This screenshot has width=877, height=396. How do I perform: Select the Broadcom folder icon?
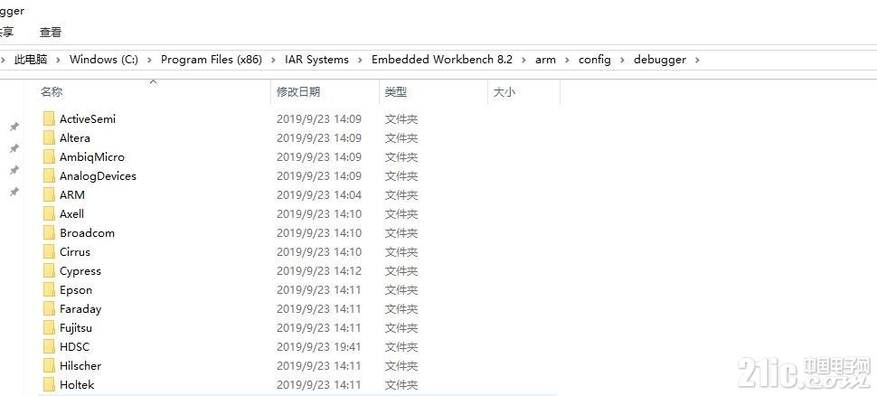click(49, 232)
